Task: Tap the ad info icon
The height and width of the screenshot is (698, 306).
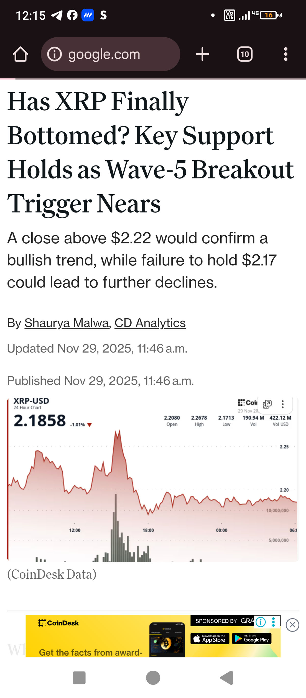Action: [261, 622]
